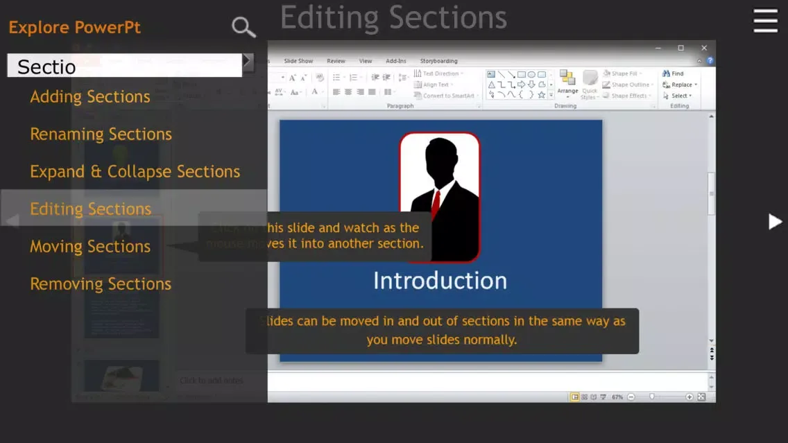The image size is (788, 443).
Task: Open the Moving Sections topic
Action: click(90, 246)
